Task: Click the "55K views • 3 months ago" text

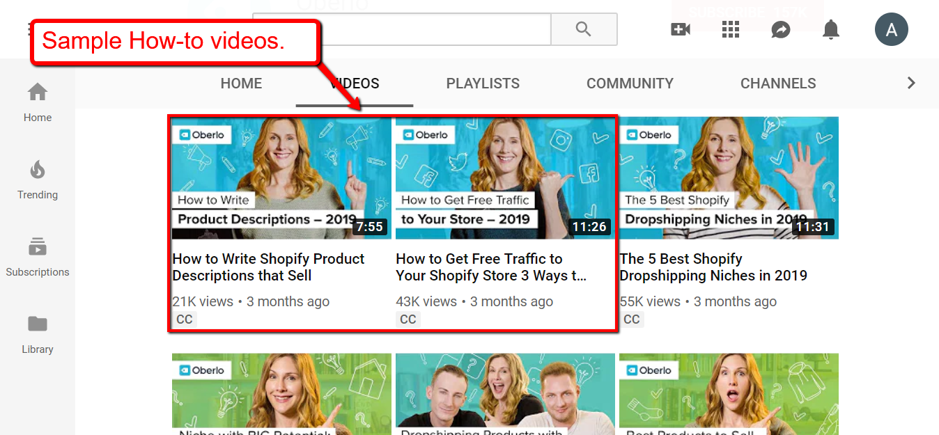Action: click(x=698, y=301)
